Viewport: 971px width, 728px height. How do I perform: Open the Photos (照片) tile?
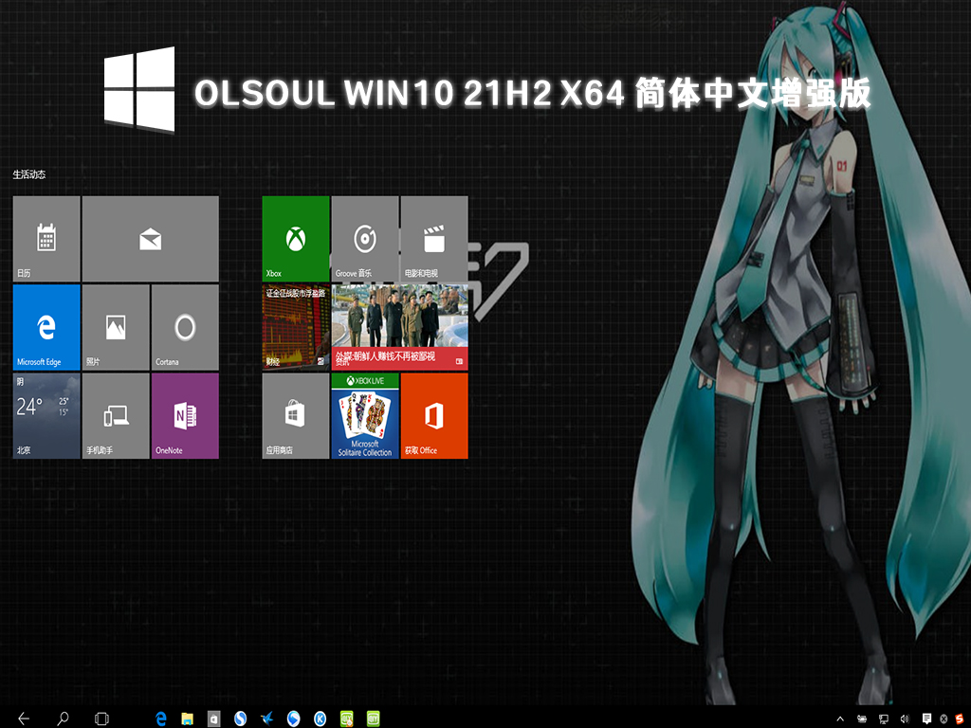tap(116, 327)
